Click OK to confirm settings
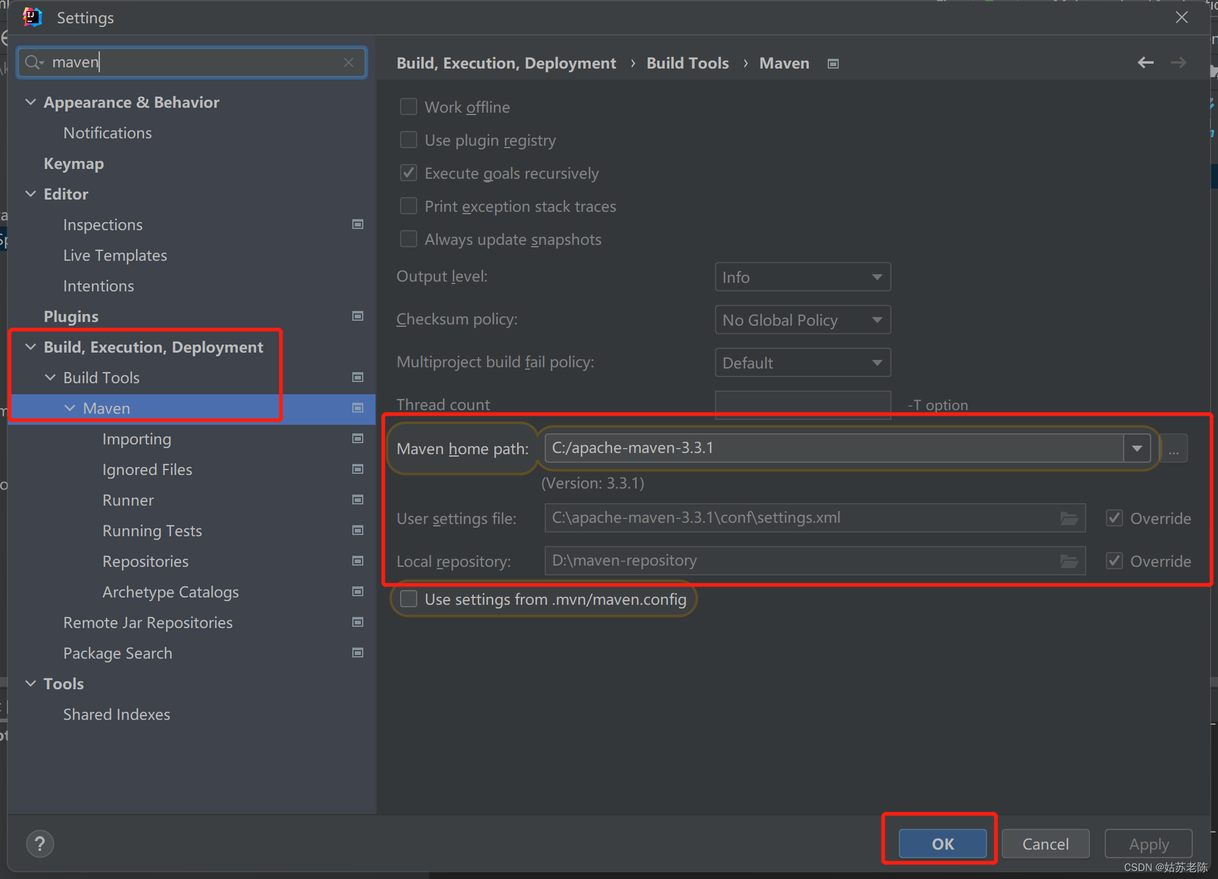 [x=943, y=844]
